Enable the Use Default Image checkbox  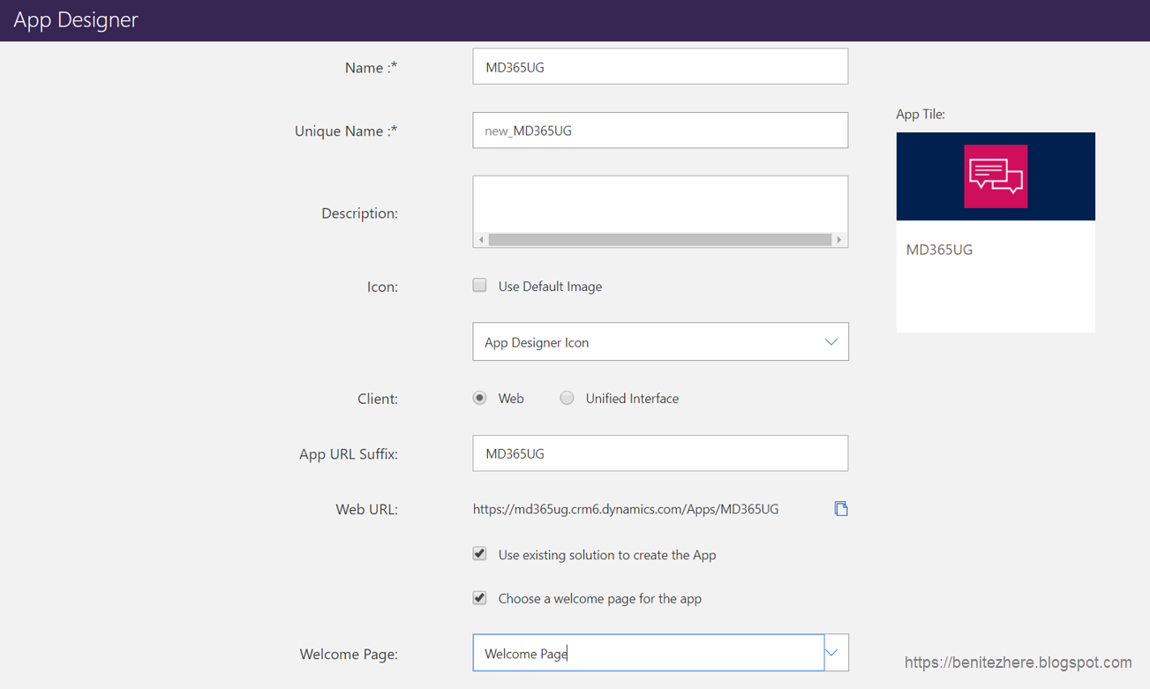point(479,285)
